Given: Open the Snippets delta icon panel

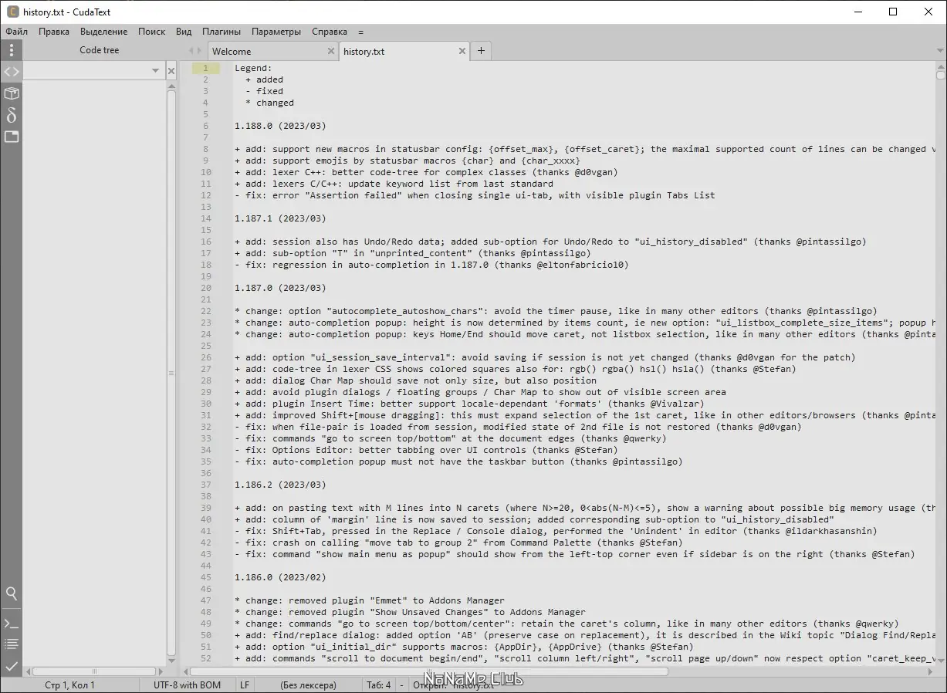Looking at the screenshot, I should point(11,115).
